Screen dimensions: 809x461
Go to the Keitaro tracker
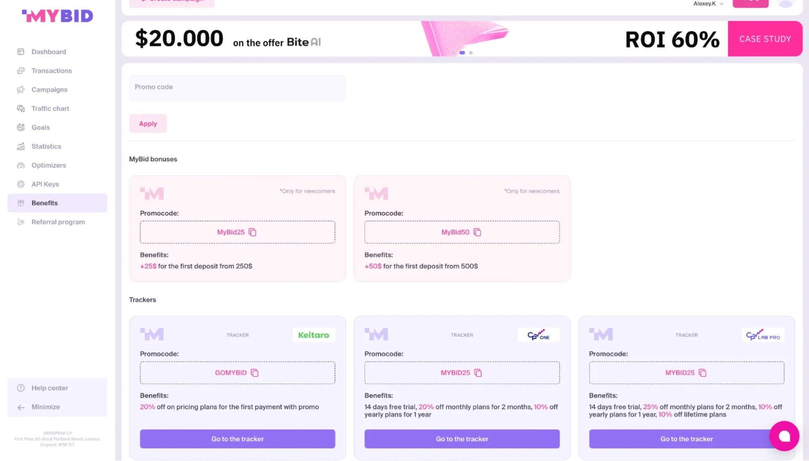pyautogui.click(x=238, y=439)
